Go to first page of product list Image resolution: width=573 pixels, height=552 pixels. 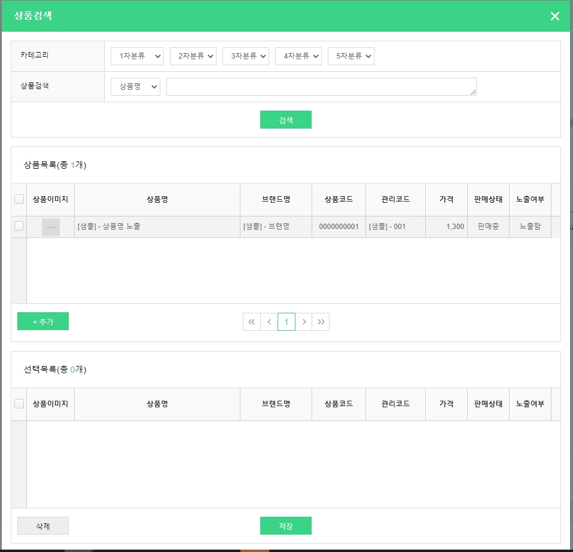point(252,322)
